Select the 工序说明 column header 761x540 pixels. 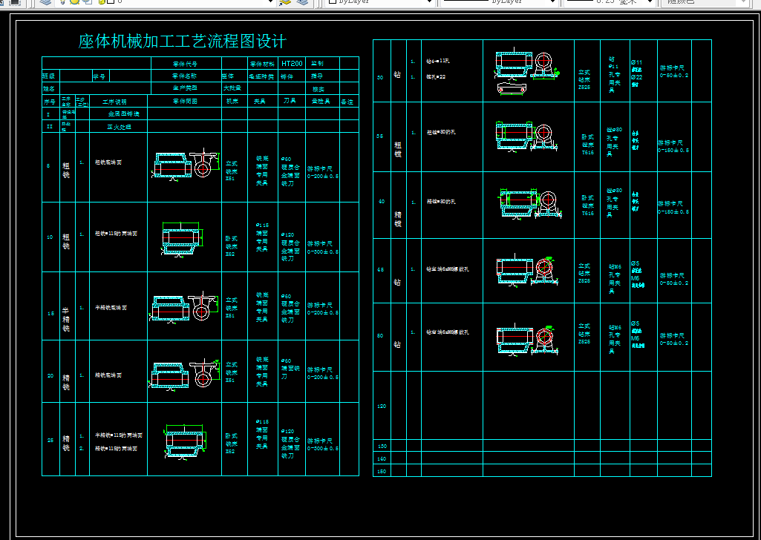pos(114,102)
